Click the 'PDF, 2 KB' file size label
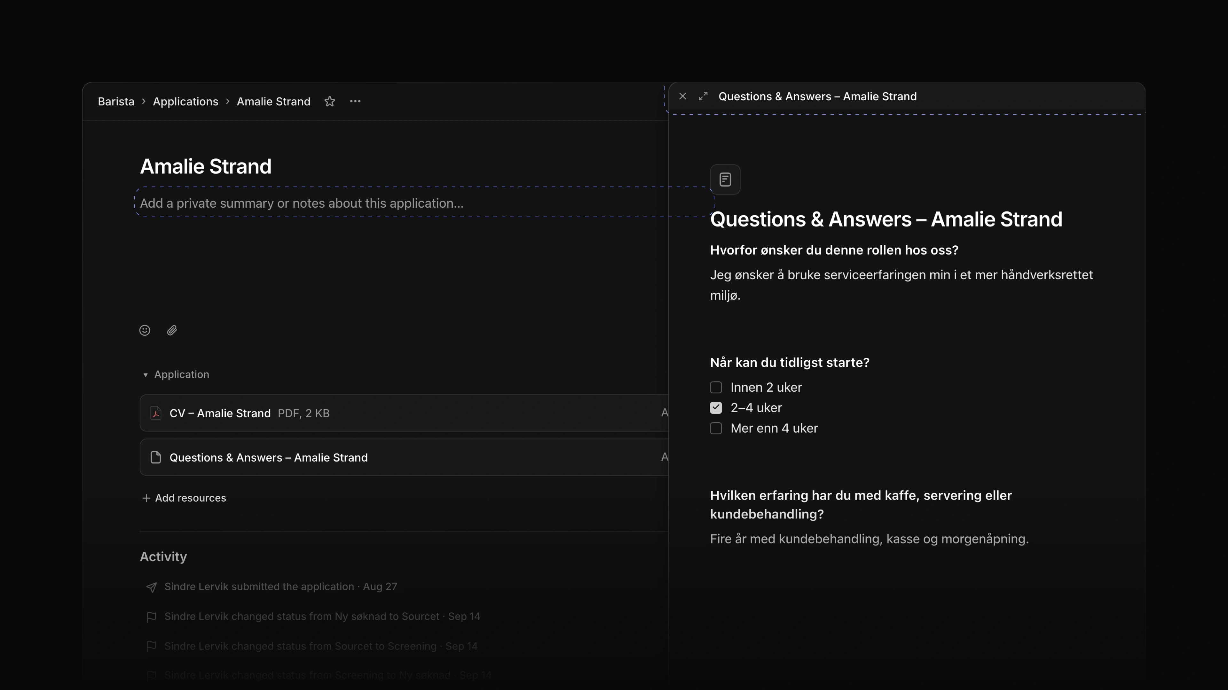This screenshot has width=1228, height=690. pyautogui.click(x=304, y=413)
